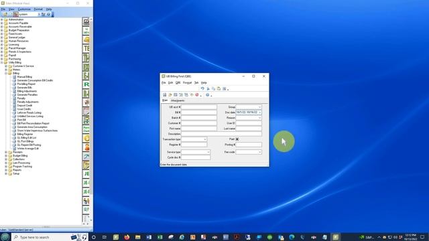This screenshot has width=429, height=241.
Task: Click the cut icon in Billing Find toolbar
Action: [208, 88]
